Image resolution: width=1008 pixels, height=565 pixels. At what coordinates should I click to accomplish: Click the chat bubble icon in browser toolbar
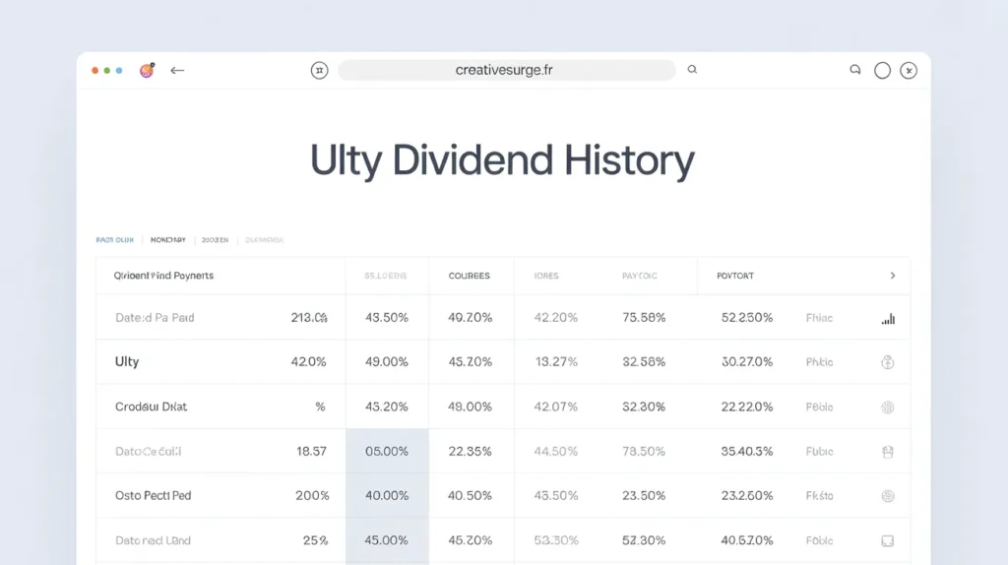(854, 70)
